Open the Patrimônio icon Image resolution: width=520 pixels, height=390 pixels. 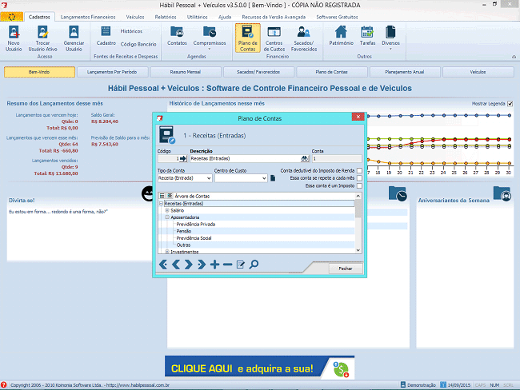click(341, 35)
